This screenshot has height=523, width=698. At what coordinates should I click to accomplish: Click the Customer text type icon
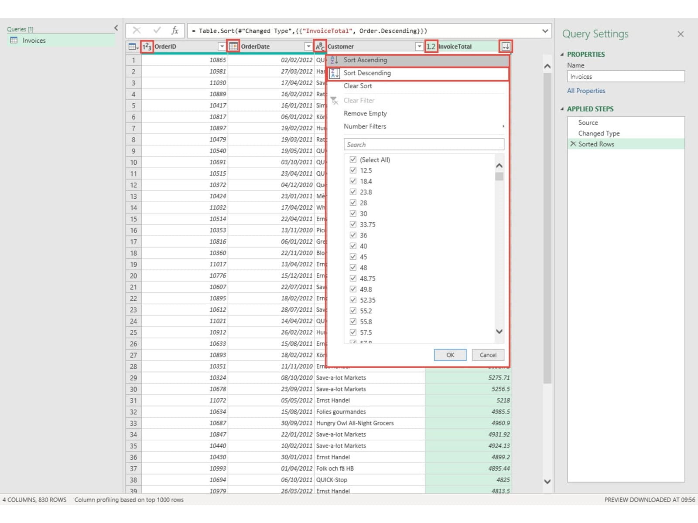coord(320,47)
